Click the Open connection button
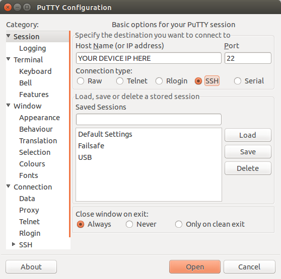Viewport: 281px width, 279px height. pos(195,267)
